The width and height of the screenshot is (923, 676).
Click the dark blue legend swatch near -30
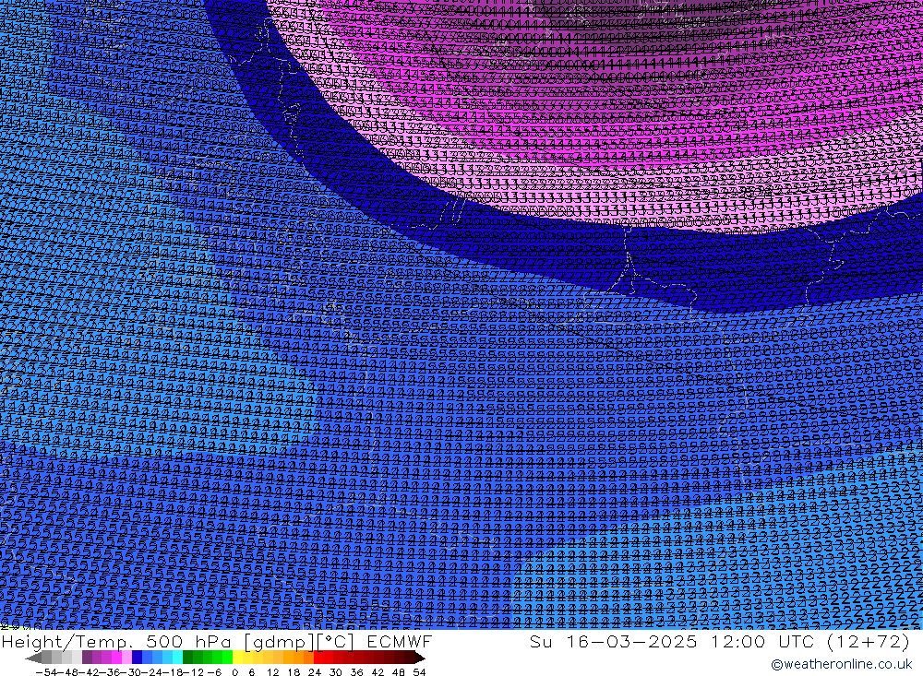pyautogui.click(x=137, y=658)
